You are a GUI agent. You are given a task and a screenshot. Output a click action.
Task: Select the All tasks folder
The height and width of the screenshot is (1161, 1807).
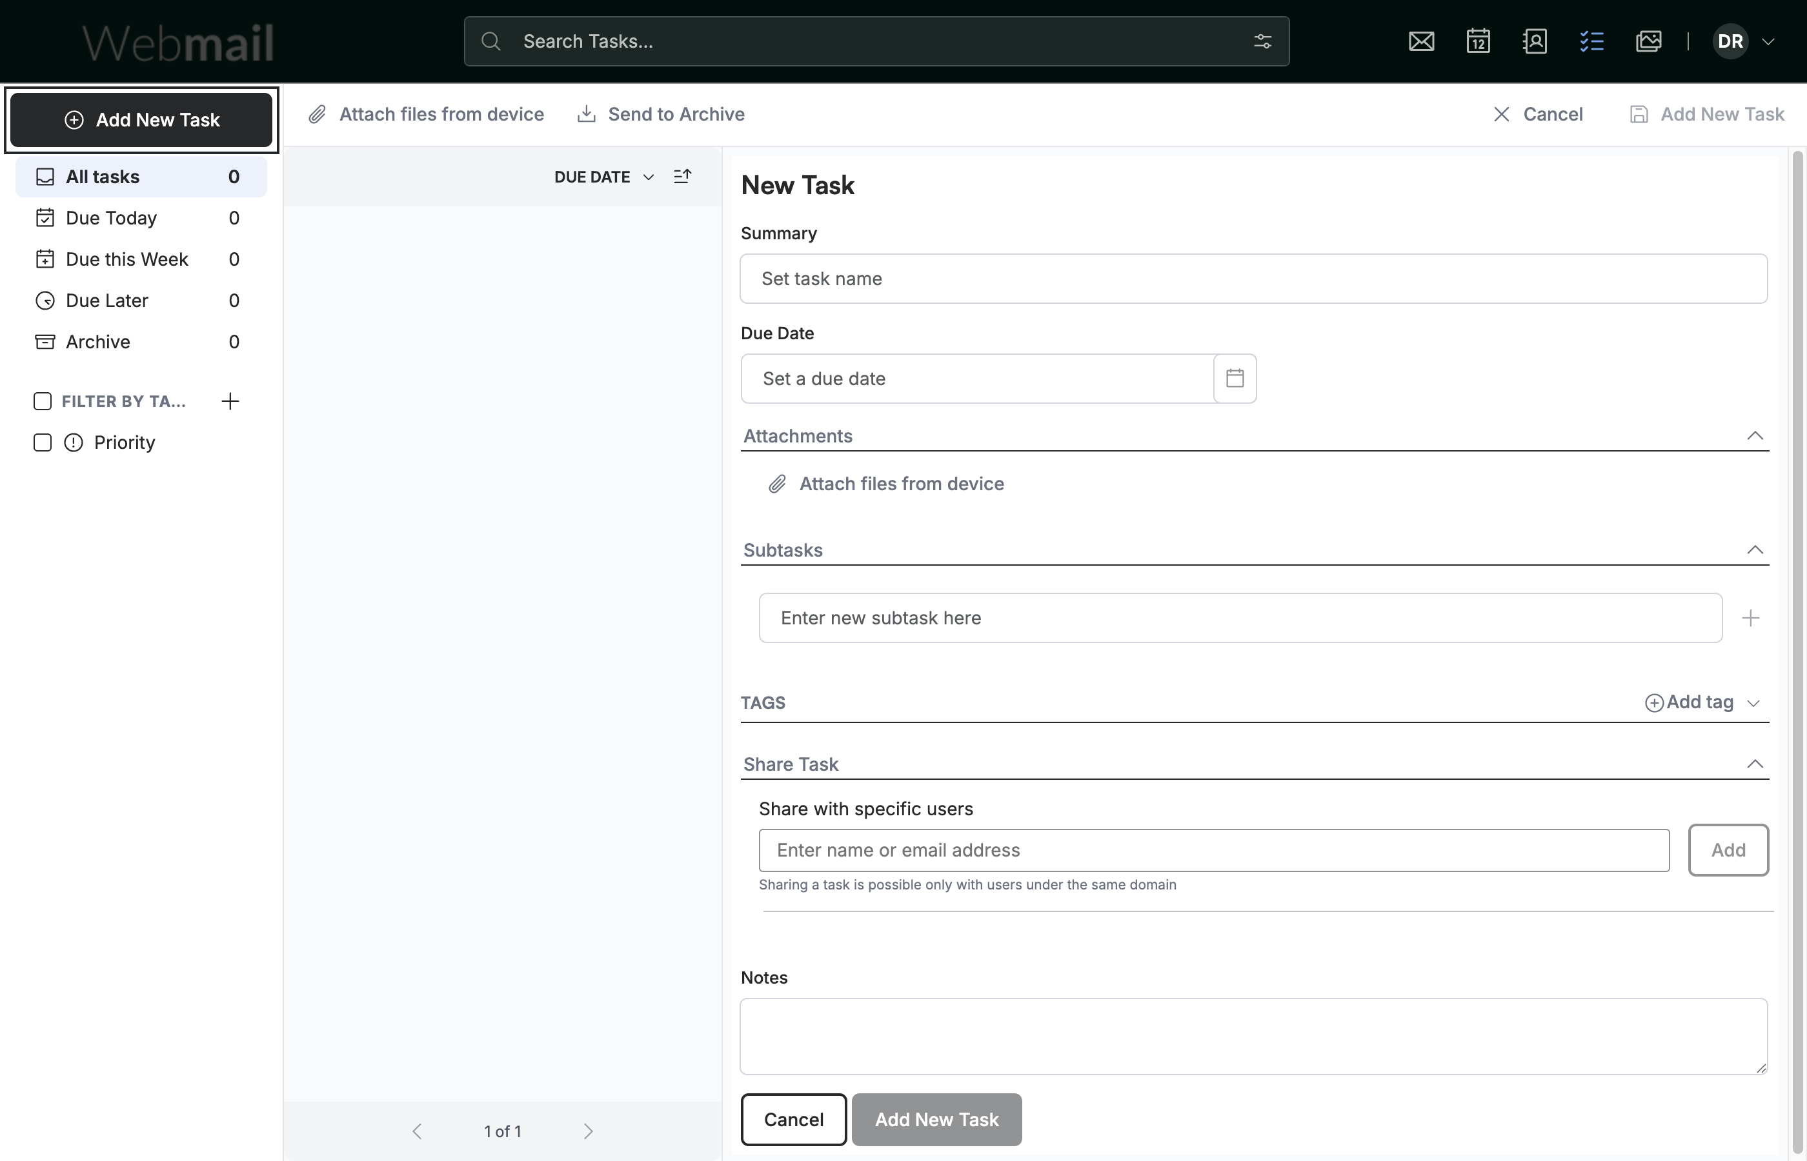pyautogui.click(x=141, y=177)
